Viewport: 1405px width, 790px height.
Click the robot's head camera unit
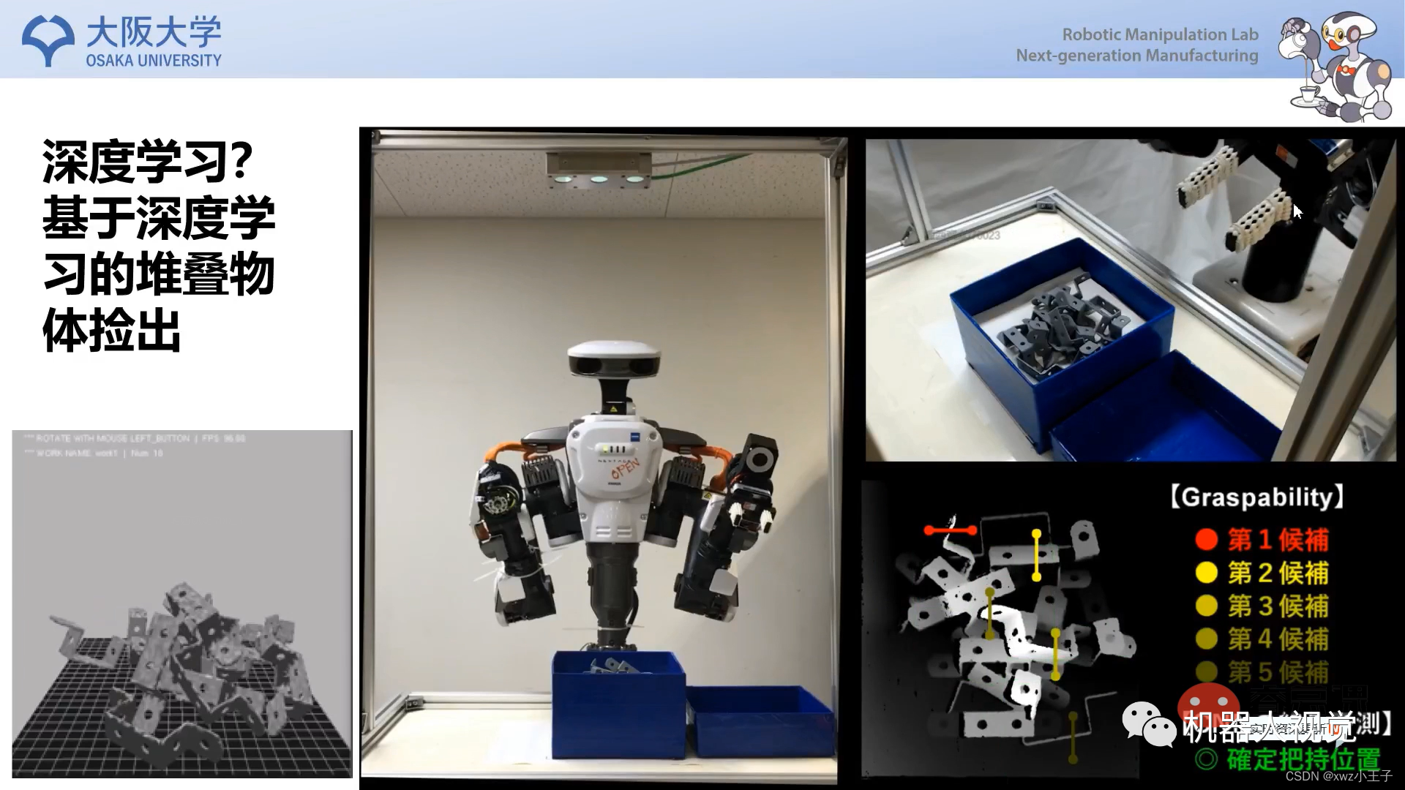pos(613,358)
